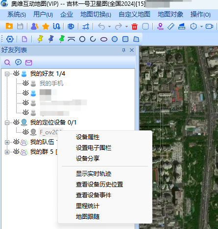This screenshot has width=218, height=229.
Task: Select the hollow circle drawing tool
Action: coord(82,39)
